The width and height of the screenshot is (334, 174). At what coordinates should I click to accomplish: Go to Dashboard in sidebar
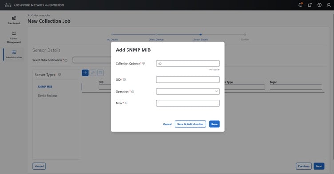(14, 20)
